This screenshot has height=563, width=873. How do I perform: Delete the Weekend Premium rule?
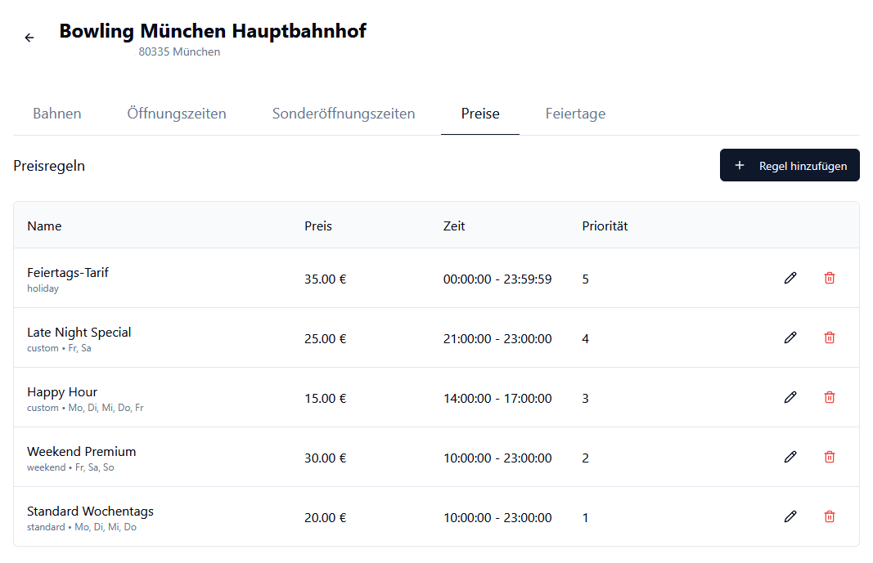(830, 457)
